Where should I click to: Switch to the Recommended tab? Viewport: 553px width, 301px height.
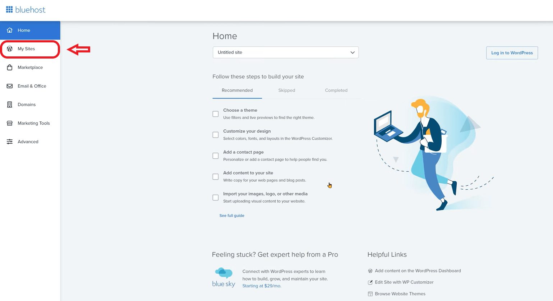(237, 91)
